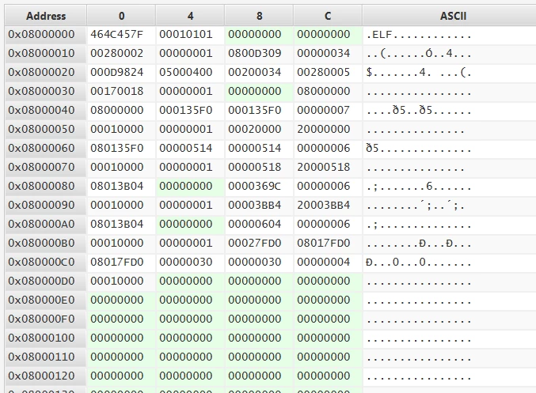Select the value 00170018

pyautogui.click(x=116, y=91)
